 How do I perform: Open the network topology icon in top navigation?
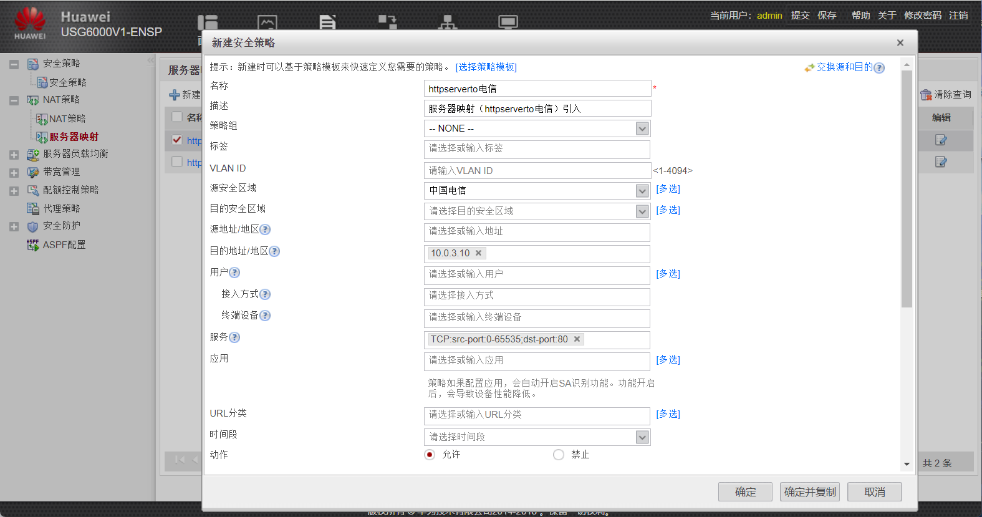coord(447,22)
